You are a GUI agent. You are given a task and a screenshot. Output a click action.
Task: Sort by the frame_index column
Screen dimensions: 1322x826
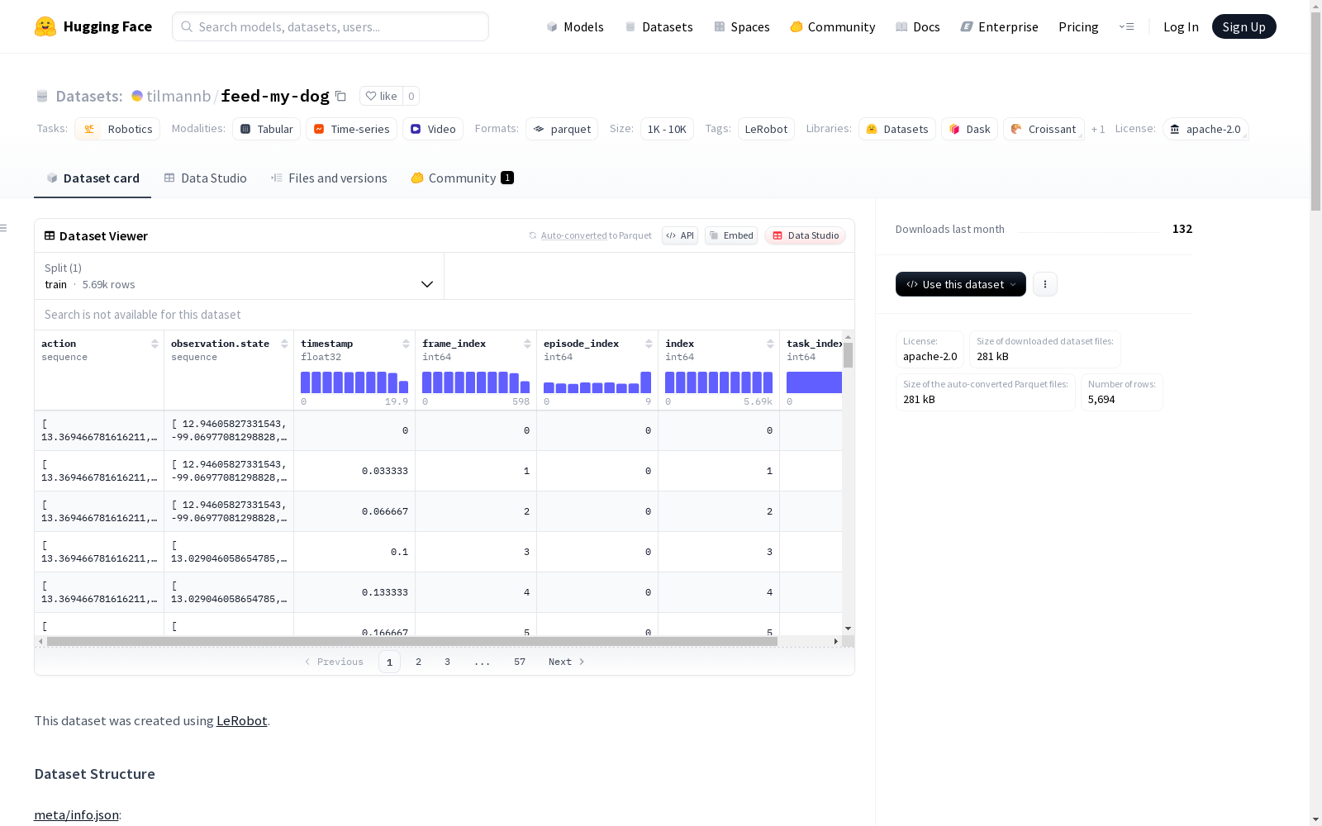pyautogui.click(x=527, y=344)
